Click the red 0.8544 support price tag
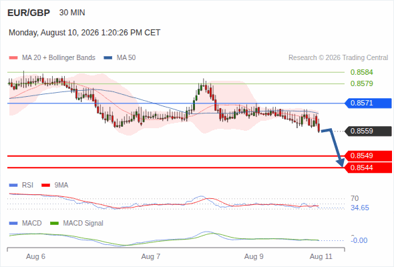Viewport: 394px width, 267px height. coord(368,168)
